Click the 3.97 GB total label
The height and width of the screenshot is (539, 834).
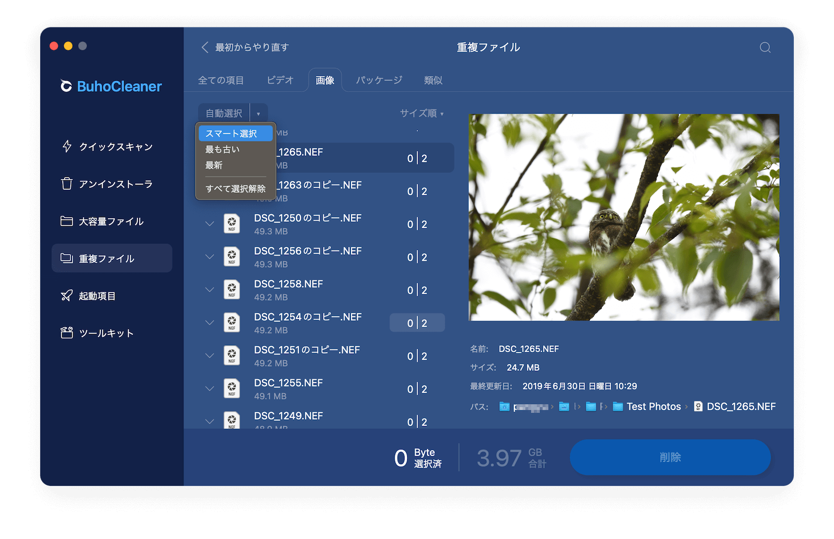click(x=511, y=458)
